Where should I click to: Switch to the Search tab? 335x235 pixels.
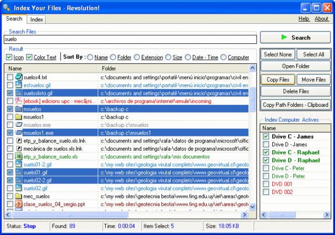click(14, 19)
